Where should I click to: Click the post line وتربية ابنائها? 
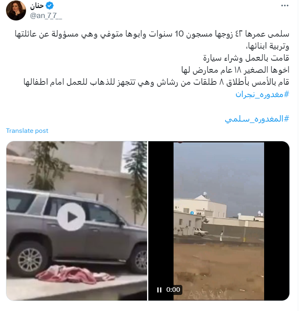click(267, 46)
